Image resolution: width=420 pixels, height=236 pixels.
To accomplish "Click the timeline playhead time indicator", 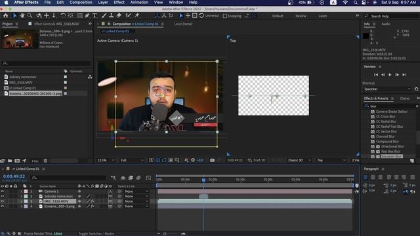I will click(203, 180).
